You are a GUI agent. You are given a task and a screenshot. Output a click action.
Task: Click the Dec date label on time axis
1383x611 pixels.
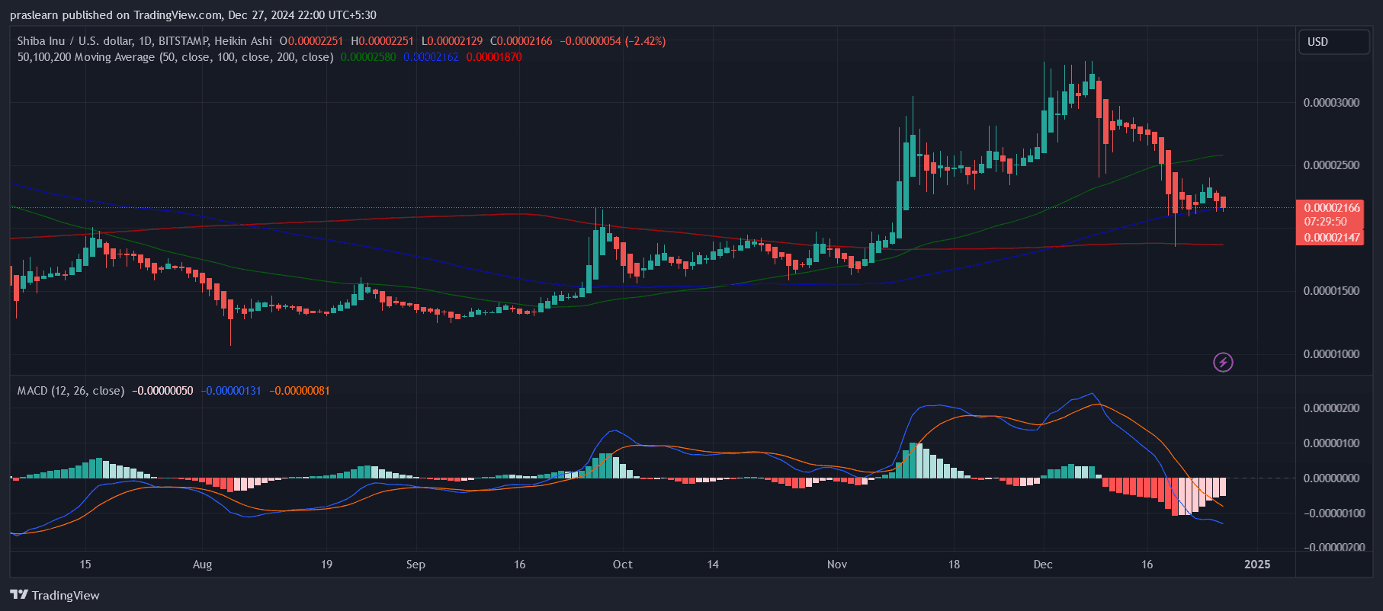1043,565
